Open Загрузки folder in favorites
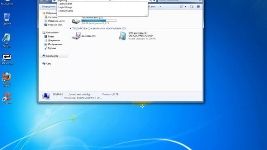Image resolution: width=267 pixels, height=150 pixels. click(x=53, y=17)
